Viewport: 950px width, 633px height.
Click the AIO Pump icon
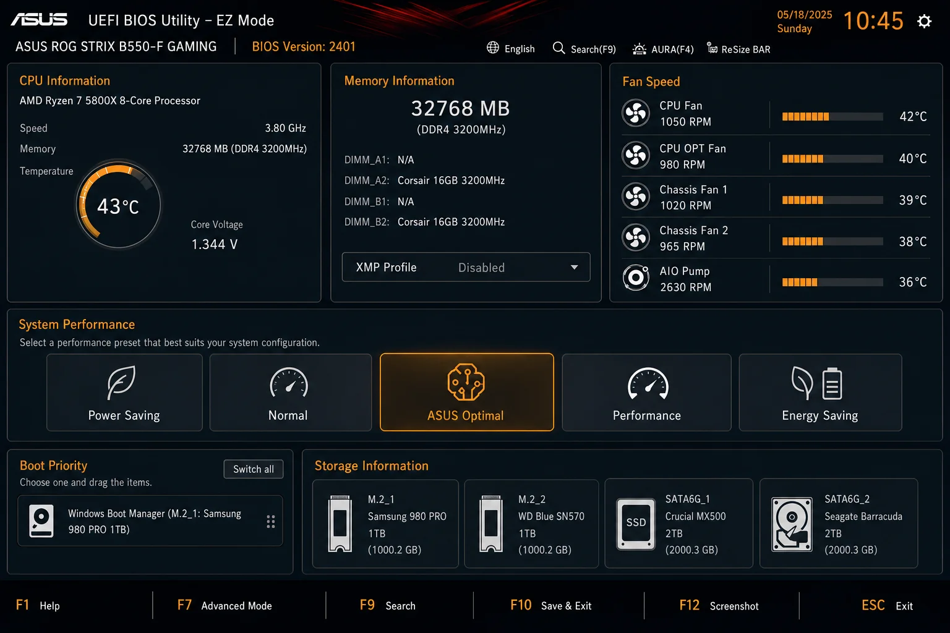point(636,278)
